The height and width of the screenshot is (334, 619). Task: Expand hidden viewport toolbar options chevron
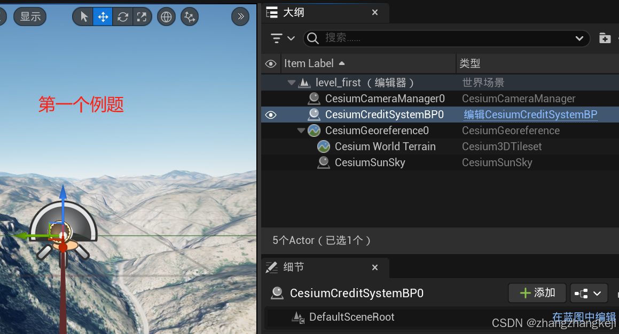point(240,17)
